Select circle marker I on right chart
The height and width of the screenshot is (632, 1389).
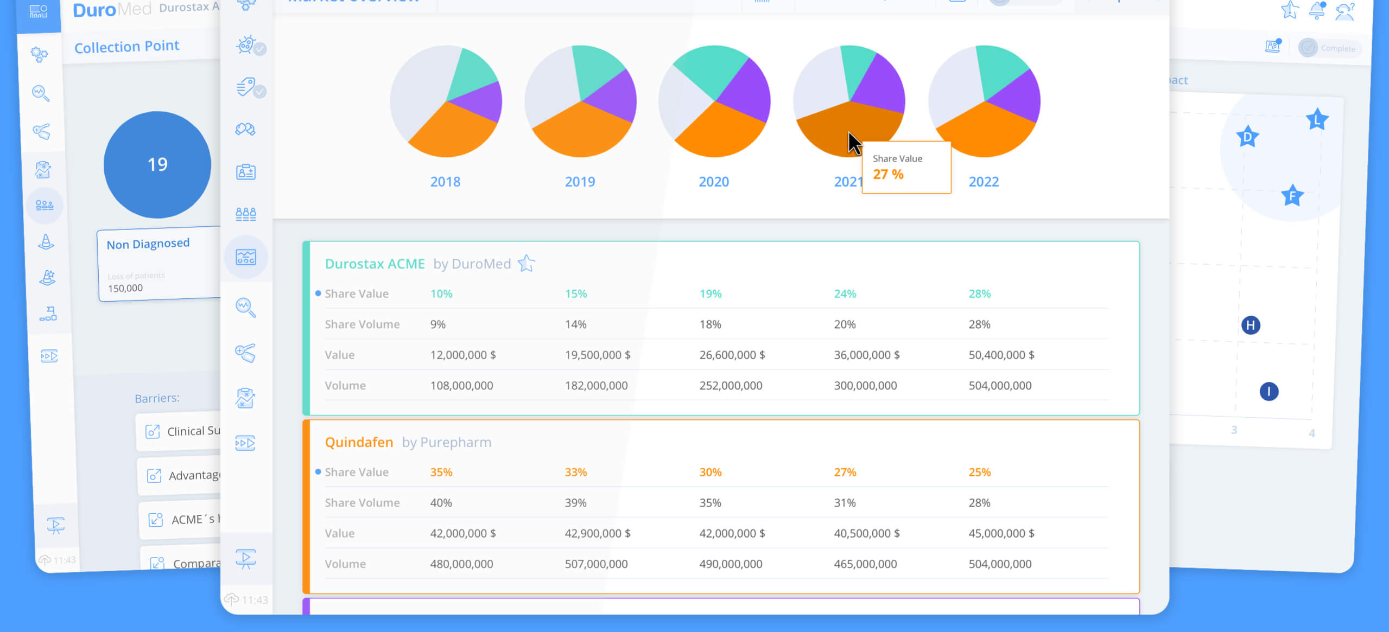coord(1269,391)
